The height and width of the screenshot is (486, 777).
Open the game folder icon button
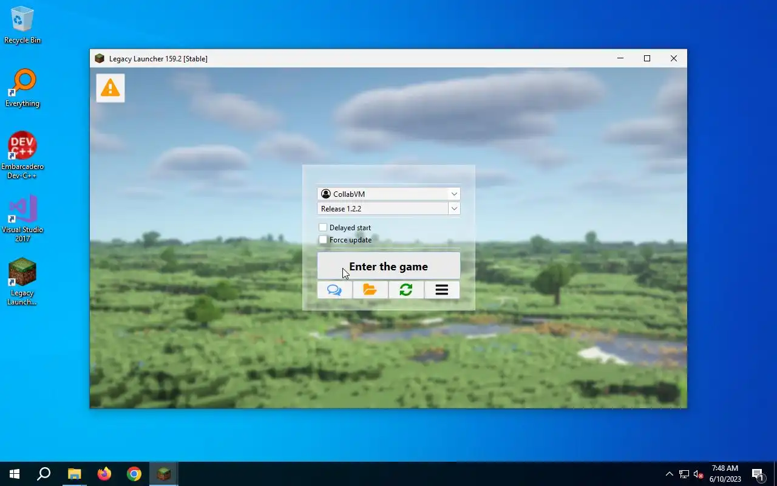click(x=370, y=290)
